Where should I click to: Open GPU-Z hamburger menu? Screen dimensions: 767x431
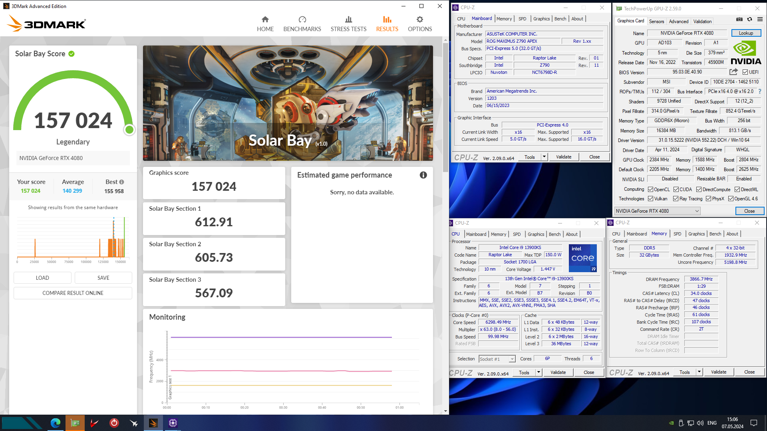[760, 20]
